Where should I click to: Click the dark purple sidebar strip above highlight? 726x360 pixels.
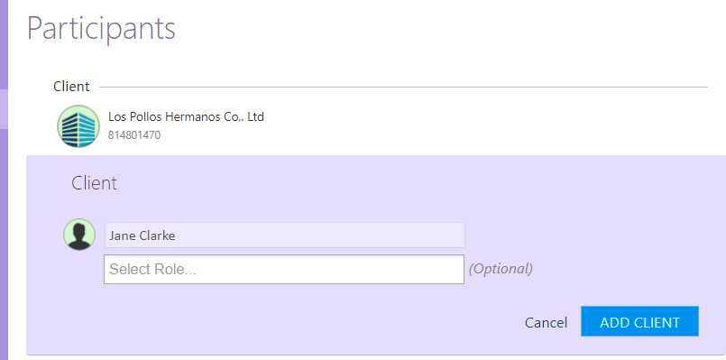coord(4,44)
